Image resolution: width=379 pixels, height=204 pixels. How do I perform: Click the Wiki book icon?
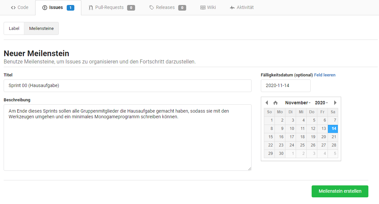[x=203, y=8]
